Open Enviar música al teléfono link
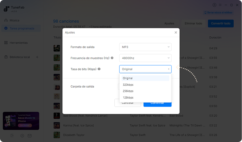 click(x=218, y=12)
